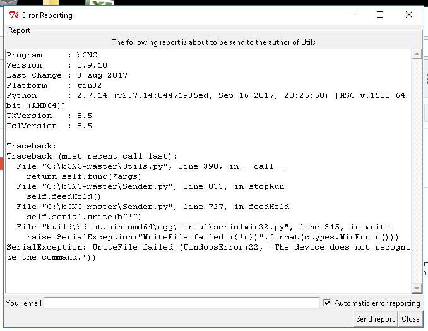This screenshot has height=331, width=428.
Task: Close the Error Reporting window via X
Action: pyautogui.click(x=408, y=15)
